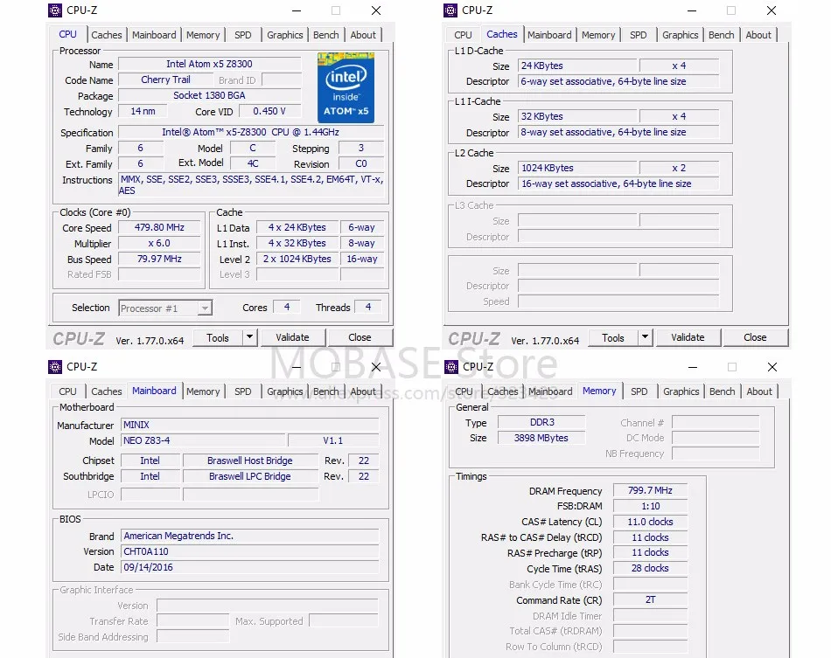Image resolution: width=831 pixels, height=658 pixels.
Task: Click Close button in the CPU window
Action: point(360,337)
